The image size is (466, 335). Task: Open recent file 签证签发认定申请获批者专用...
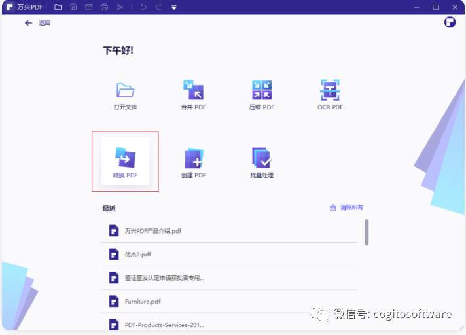click(229, 277)
